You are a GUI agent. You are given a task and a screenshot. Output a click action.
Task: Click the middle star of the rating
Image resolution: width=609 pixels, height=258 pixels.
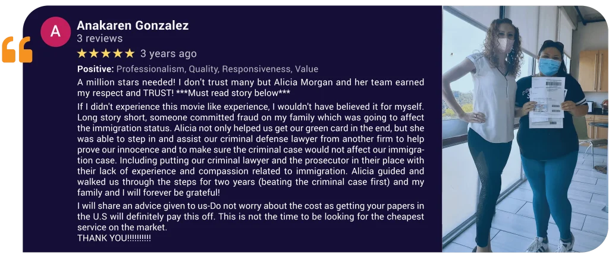[106, 53]
